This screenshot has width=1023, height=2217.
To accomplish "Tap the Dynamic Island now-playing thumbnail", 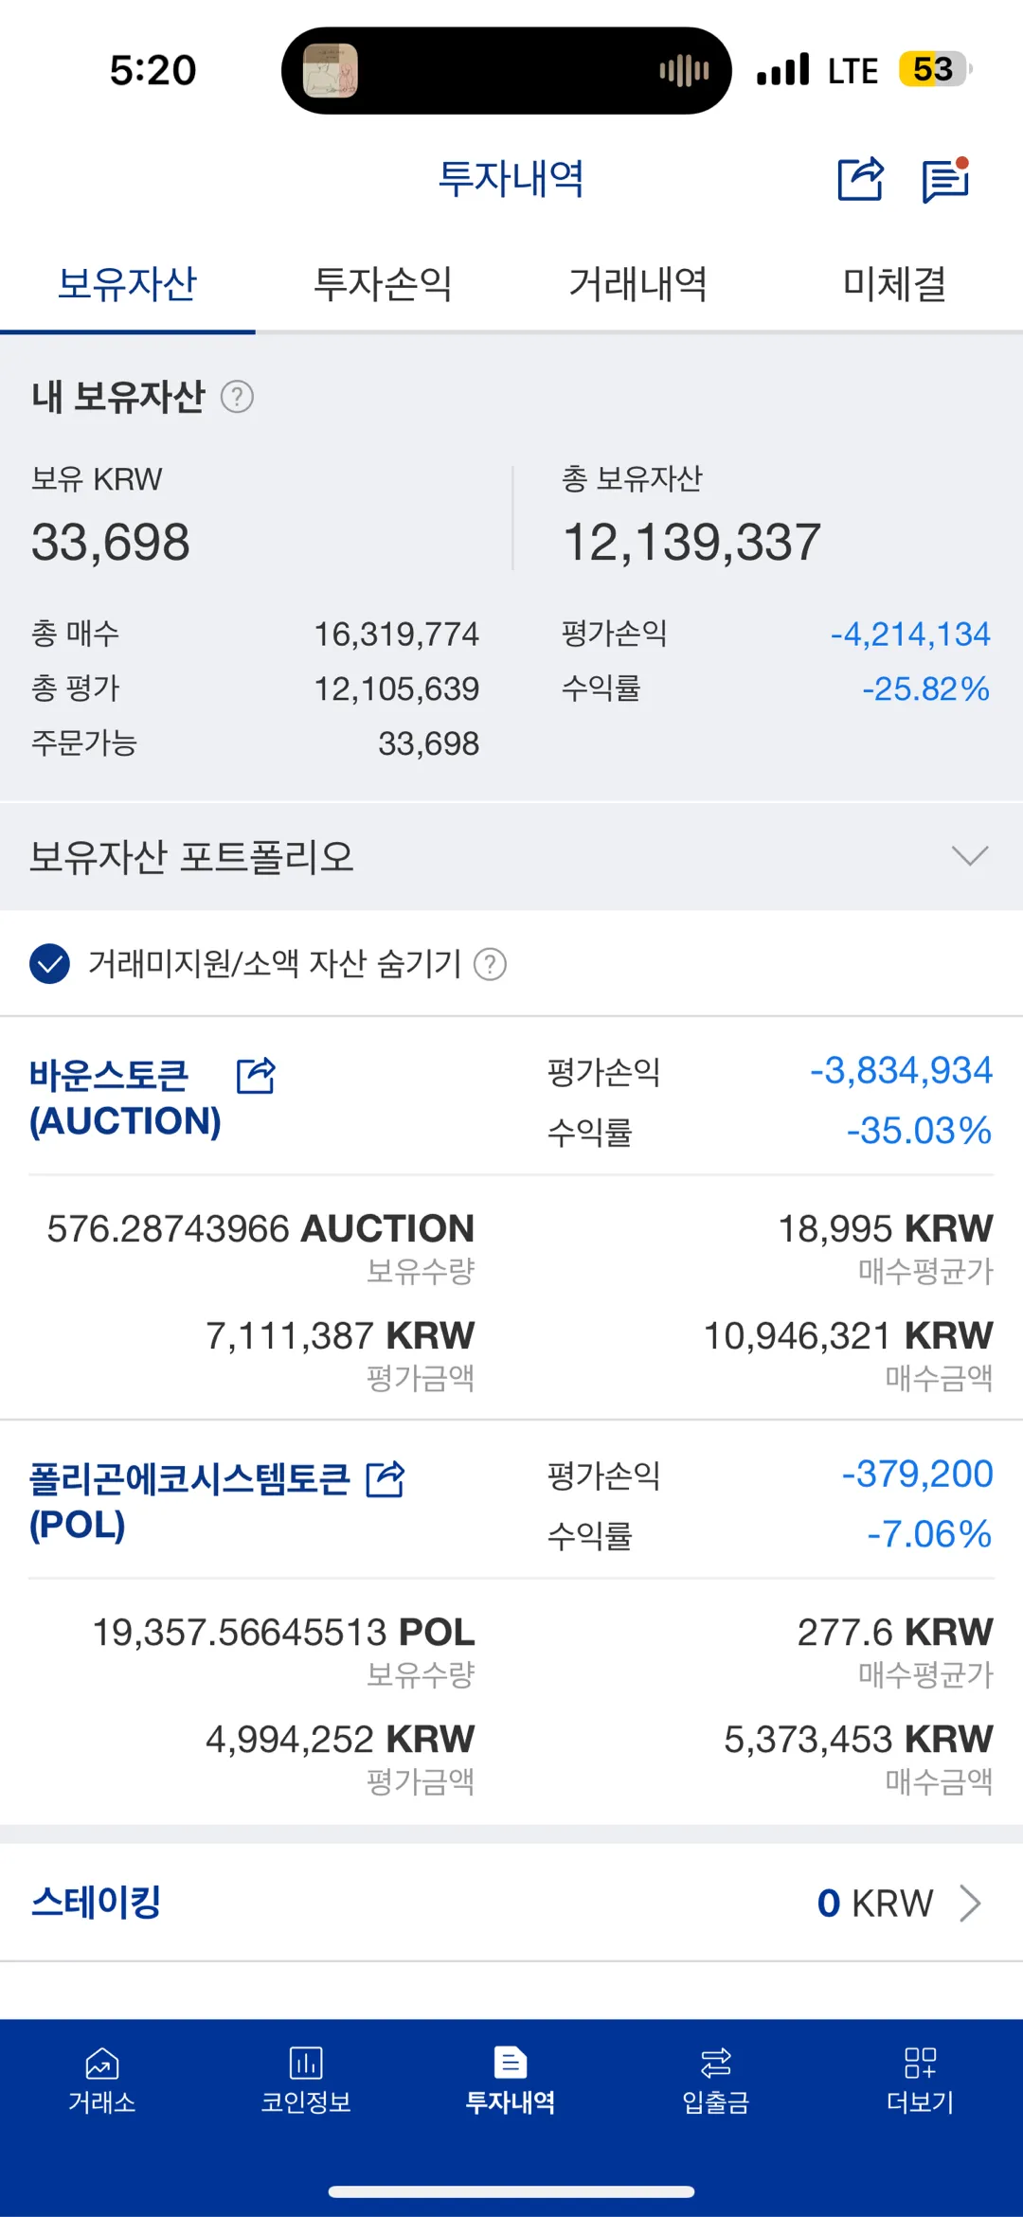I will tap(330, 71).
